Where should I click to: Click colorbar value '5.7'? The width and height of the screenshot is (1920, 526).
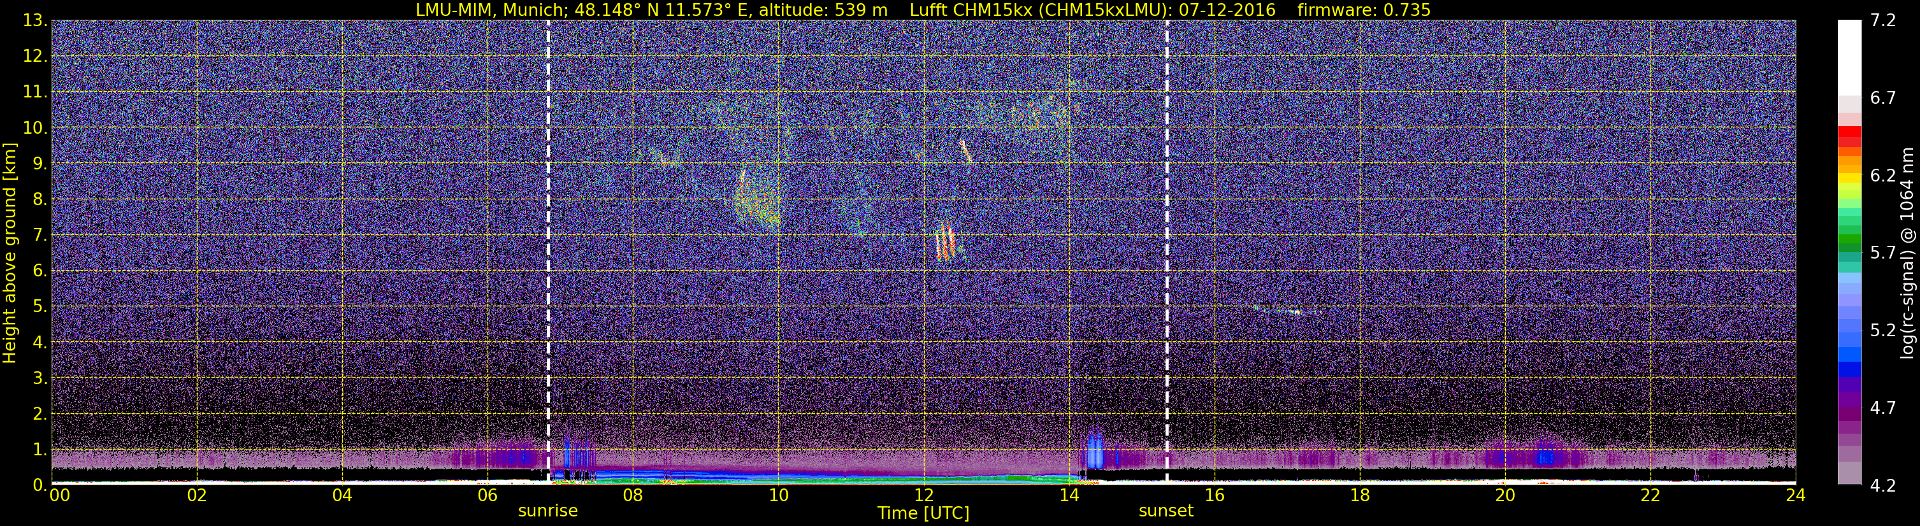coord(1883,253)
